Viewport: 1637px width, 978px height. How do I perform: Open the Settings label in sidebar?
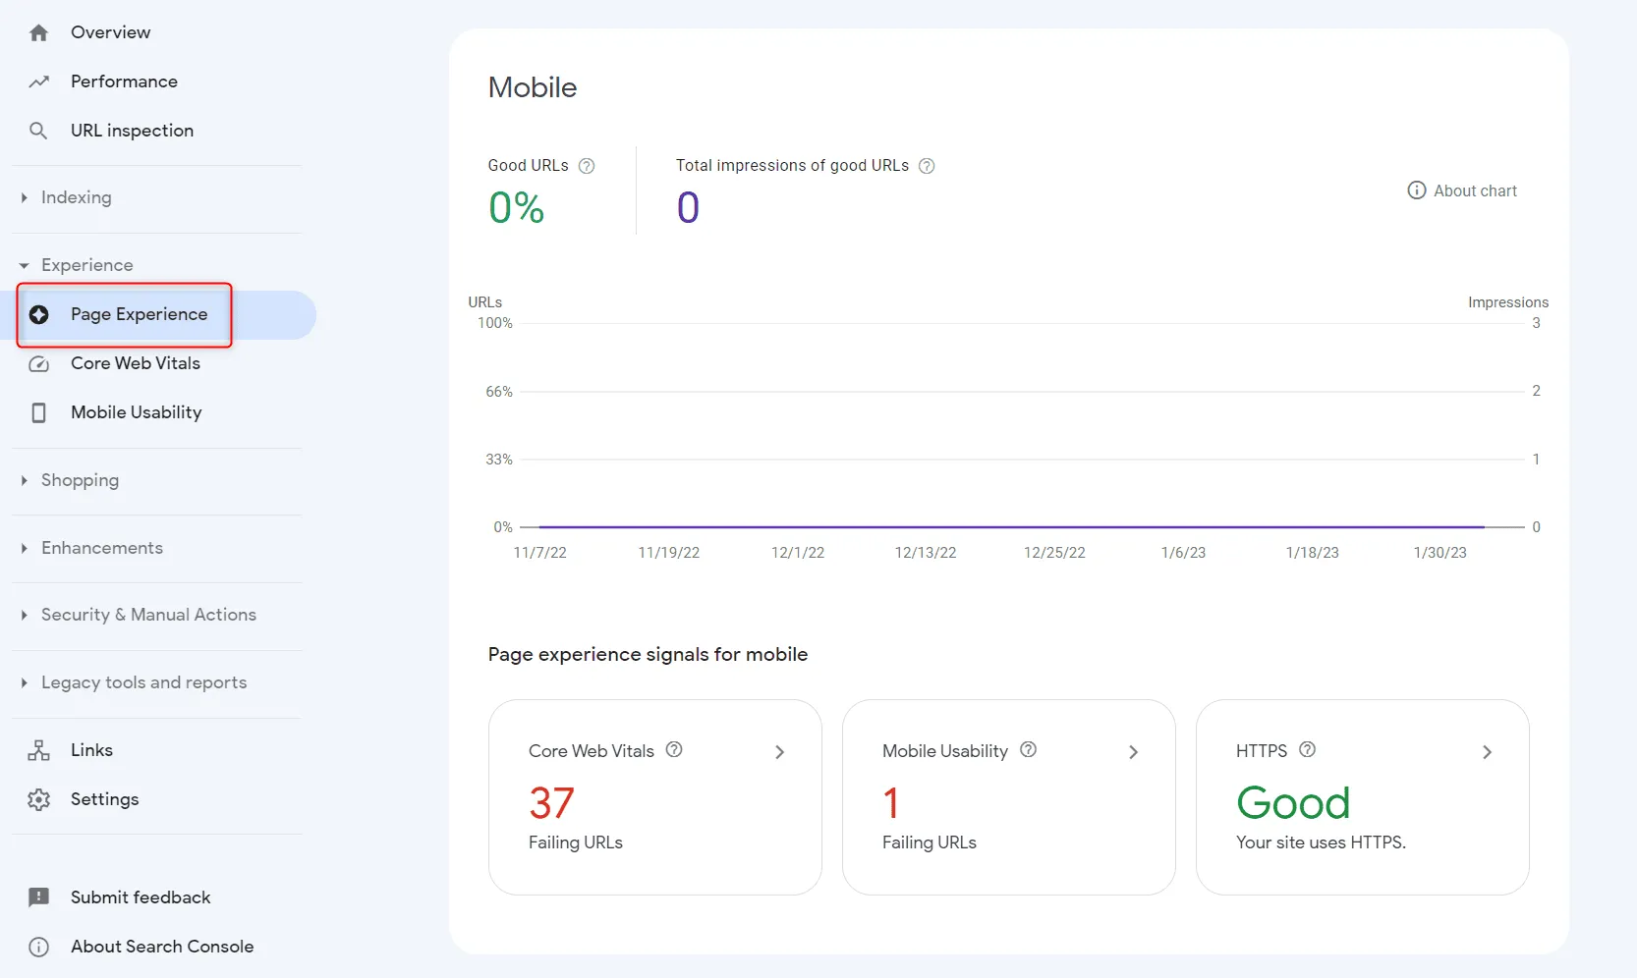(104, 799)
